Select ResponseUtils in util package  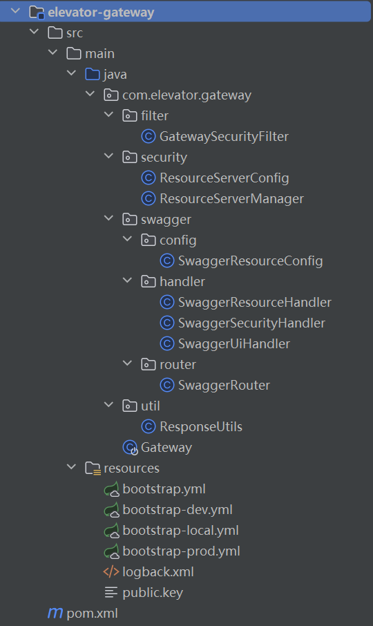click(201, 427)
